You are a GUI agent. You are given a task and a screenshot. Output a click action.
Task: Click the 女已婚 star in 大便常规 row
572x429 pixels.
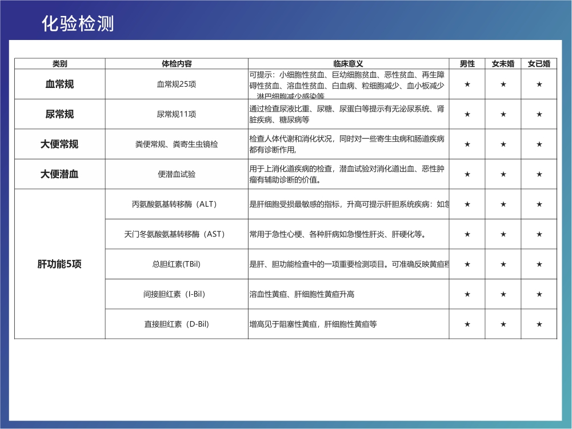539,144
